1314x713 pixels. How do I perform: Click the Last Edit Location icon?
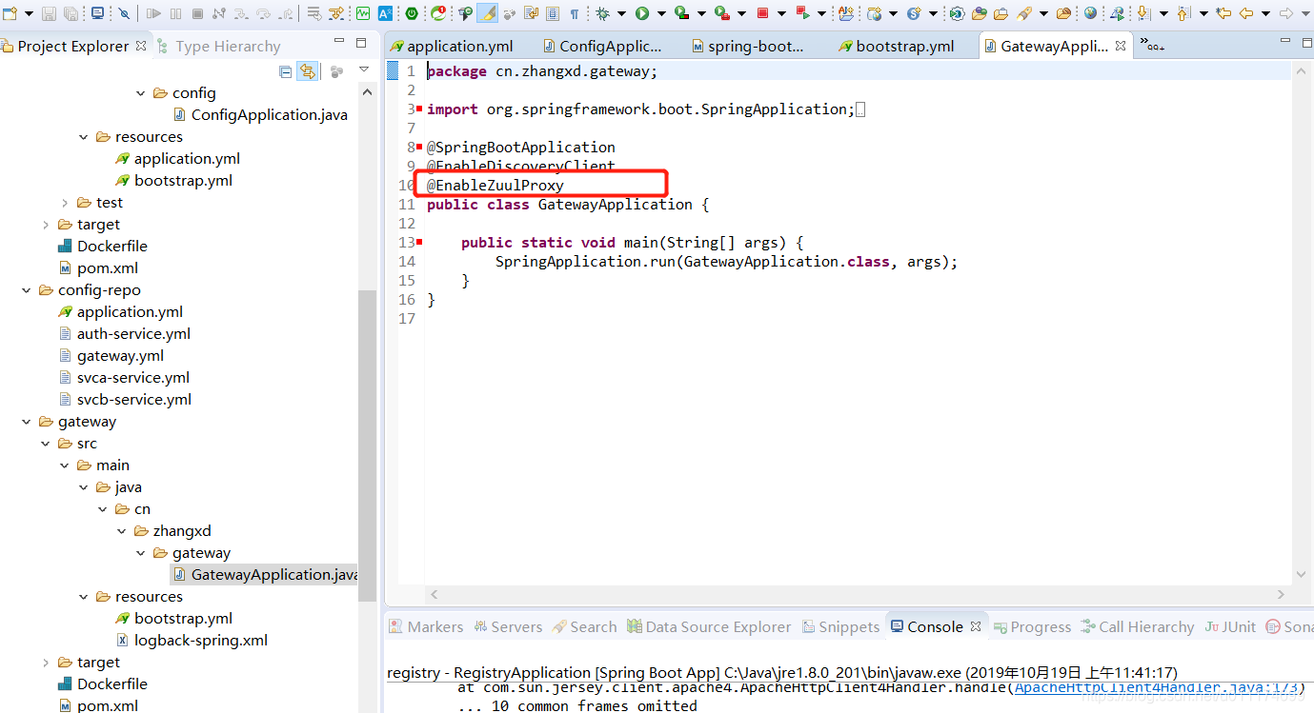pos(1223,13)
